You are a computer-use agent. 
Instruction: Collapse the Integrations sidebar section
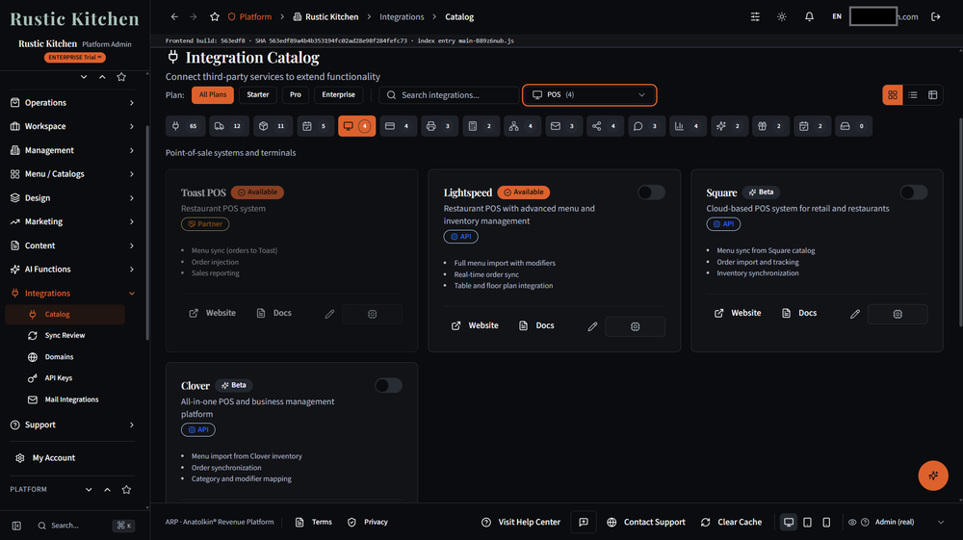(72, 294)
